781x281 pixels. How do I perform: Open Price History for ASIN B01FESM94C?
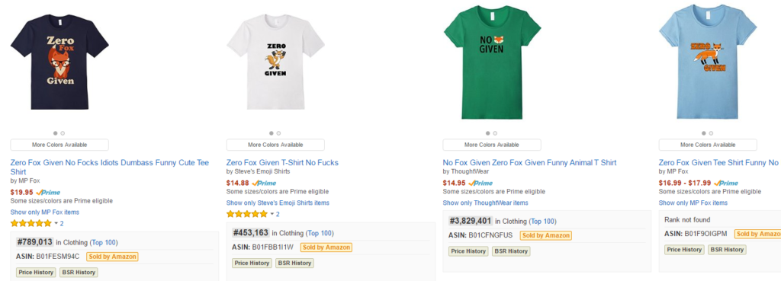pos(36,273)
